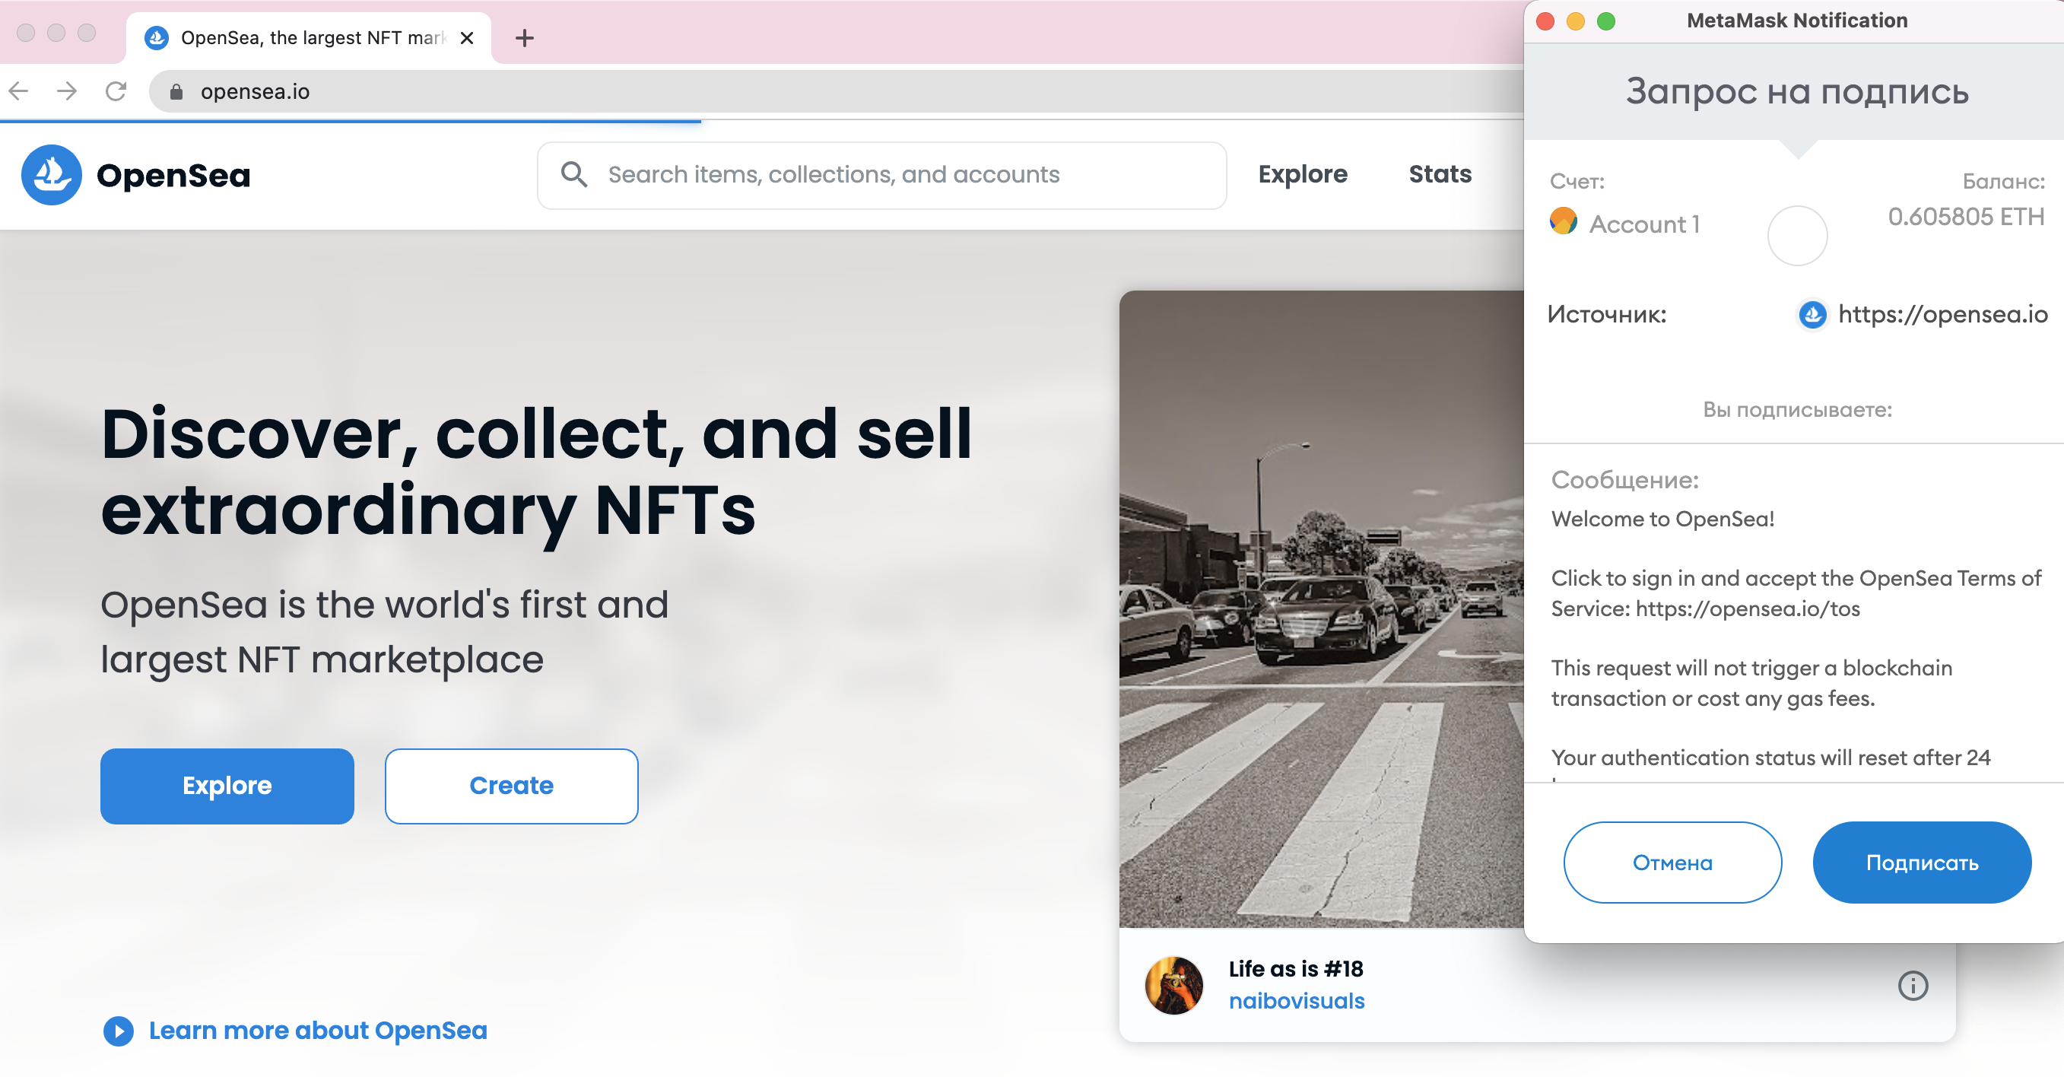Click the terms of service URL in message

pos(1747,609)
